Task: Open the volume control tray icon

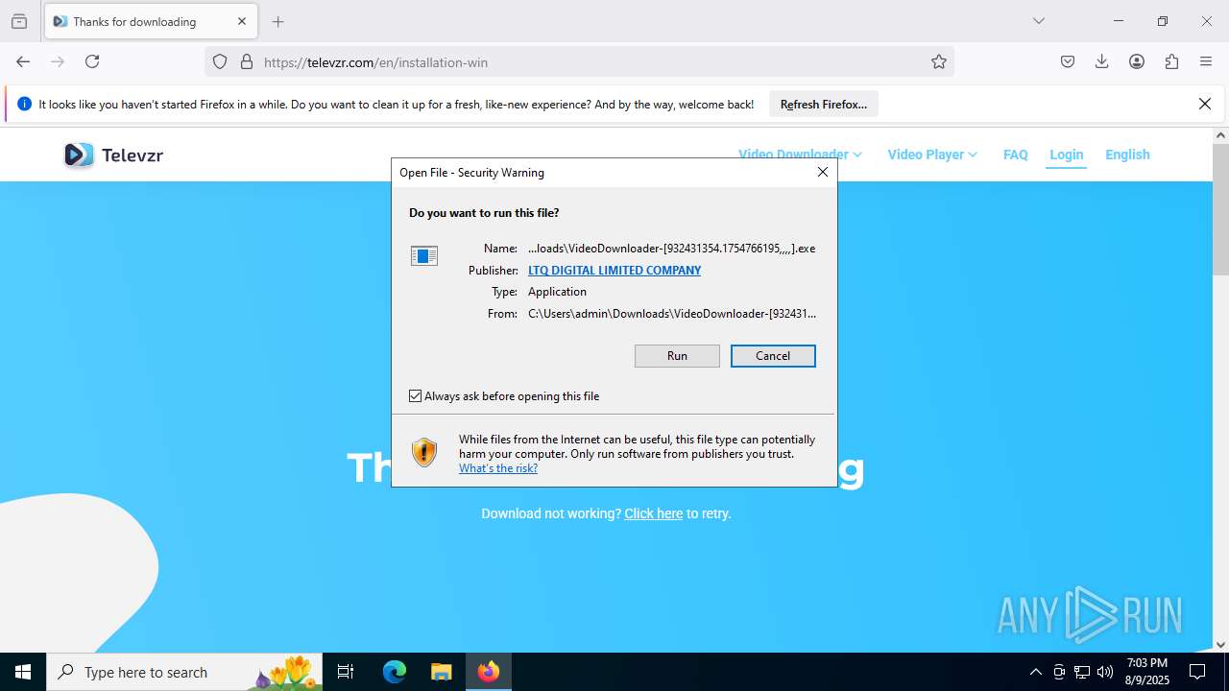Action: [x=1105, y=672]
